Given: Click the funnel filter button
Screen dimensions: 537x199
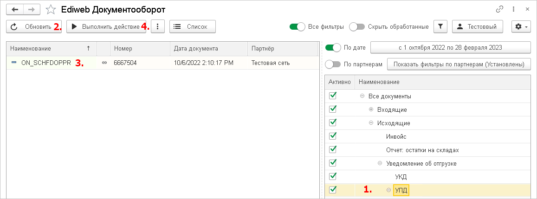Looking at the screenshot, I should pyautogui.click(x=440, y=26).
